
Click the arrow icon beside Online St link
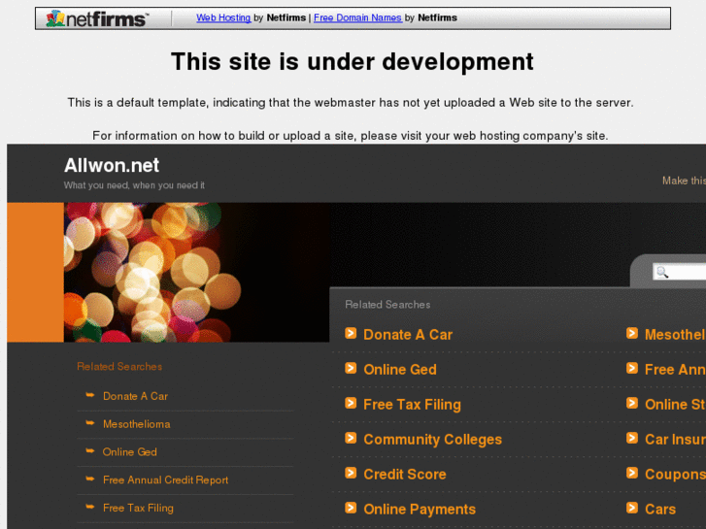tap(632, 403)
